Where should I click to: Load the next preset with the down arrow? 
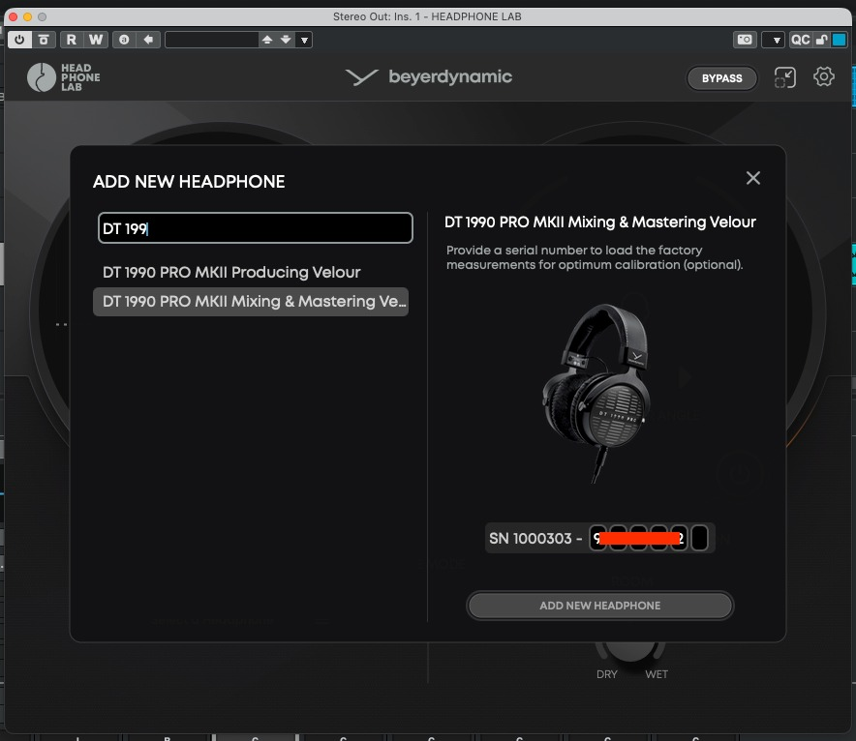click(x=286, y=40)
